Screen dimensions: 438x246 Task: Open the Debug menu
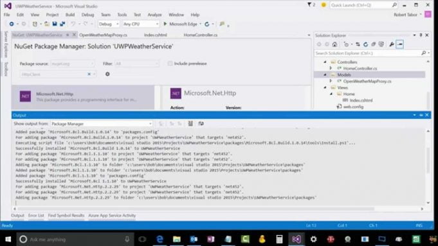[x=87, y=15]
